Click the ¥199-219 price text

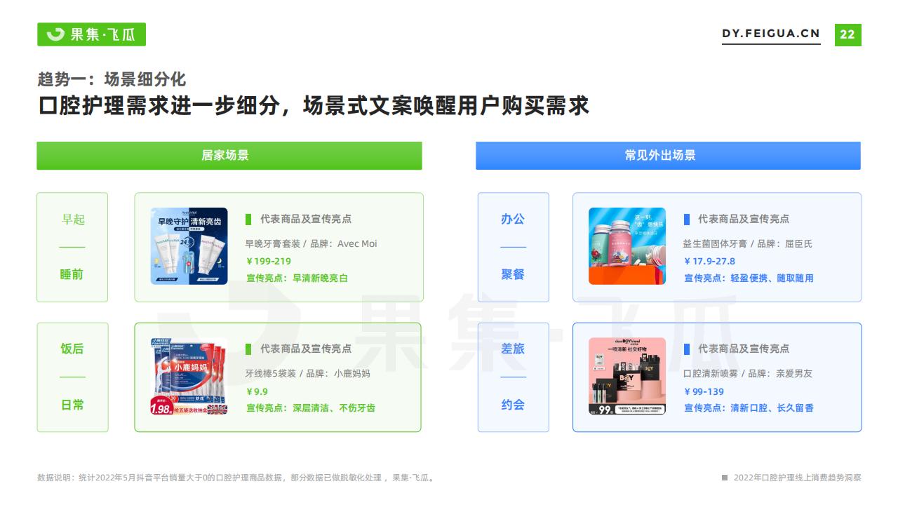tap(269, 262)
